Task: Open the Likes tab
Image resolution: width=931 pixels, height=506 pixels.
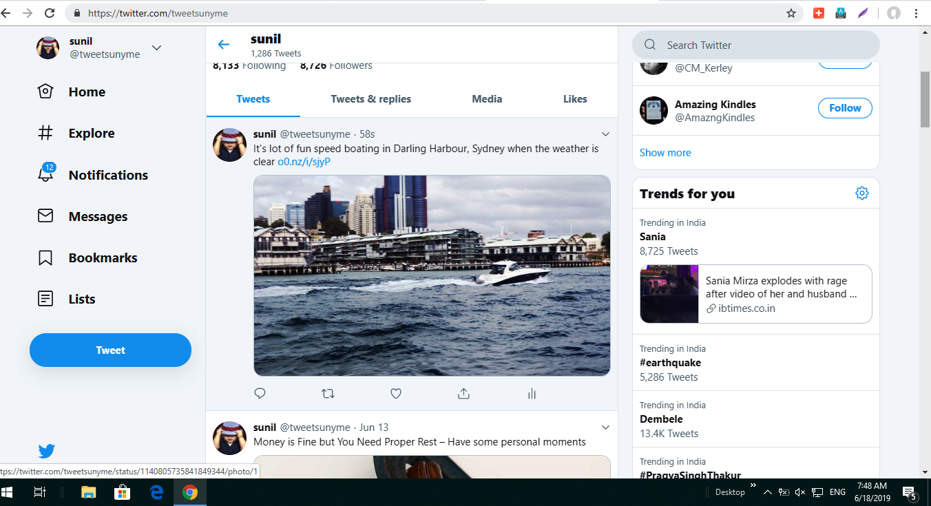Action: click(575, 99)
